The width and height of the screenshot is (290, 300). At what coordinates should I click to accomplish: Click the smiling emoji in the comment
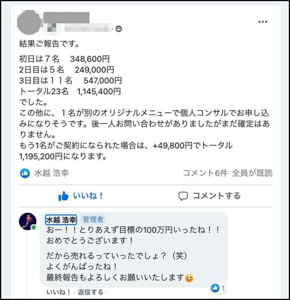[189, 278]
